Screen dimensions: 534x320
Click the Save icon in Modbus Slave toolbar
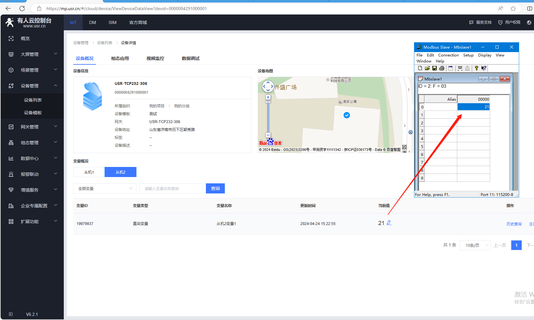(435, 68)
